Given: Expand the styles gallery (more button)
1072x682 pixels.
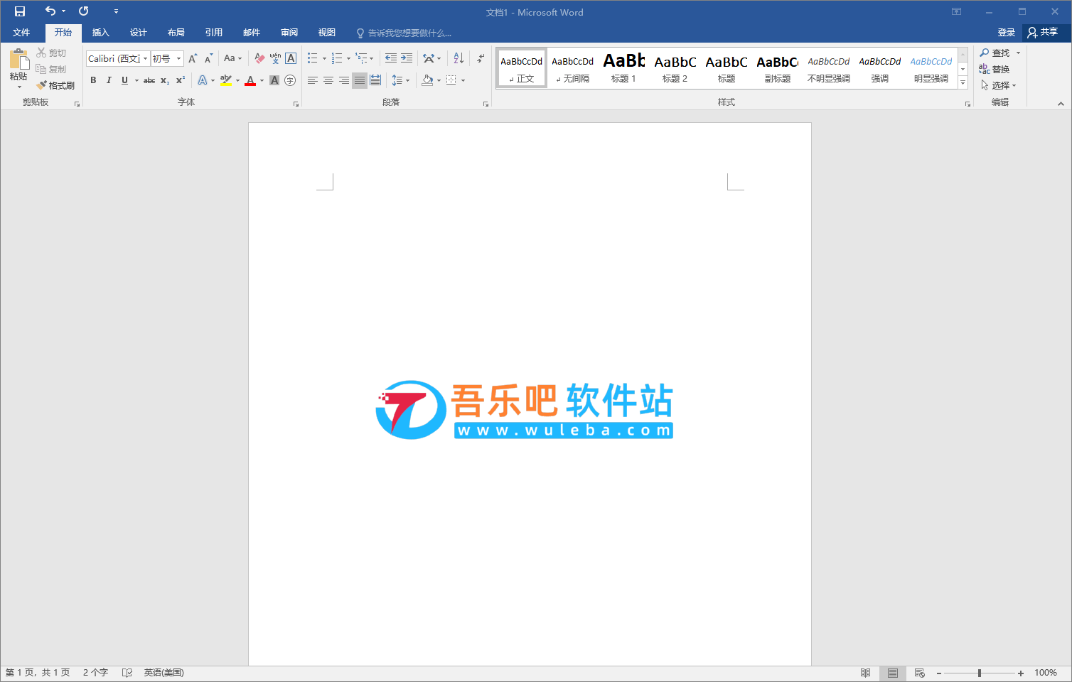Looking at the screenshot, I should (x=963, y=83).
